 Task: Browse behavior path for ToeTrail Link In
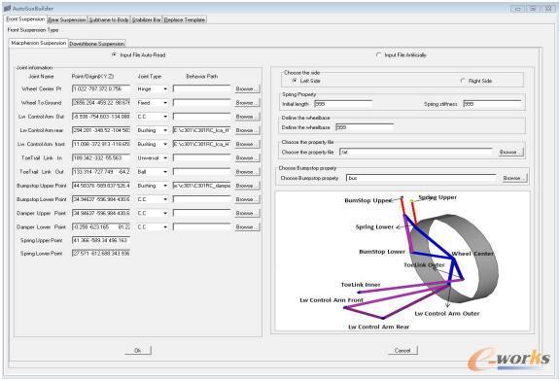pyautogui.click(x=247, y=157)
